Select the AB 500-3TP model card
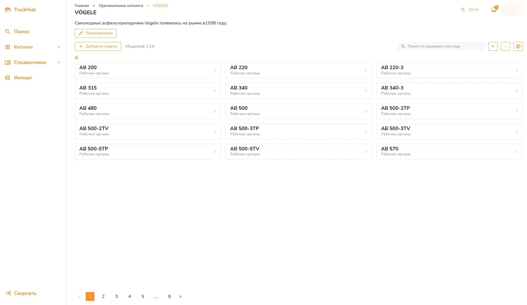This screenshot has height=305, width=527. click(299, 131)
